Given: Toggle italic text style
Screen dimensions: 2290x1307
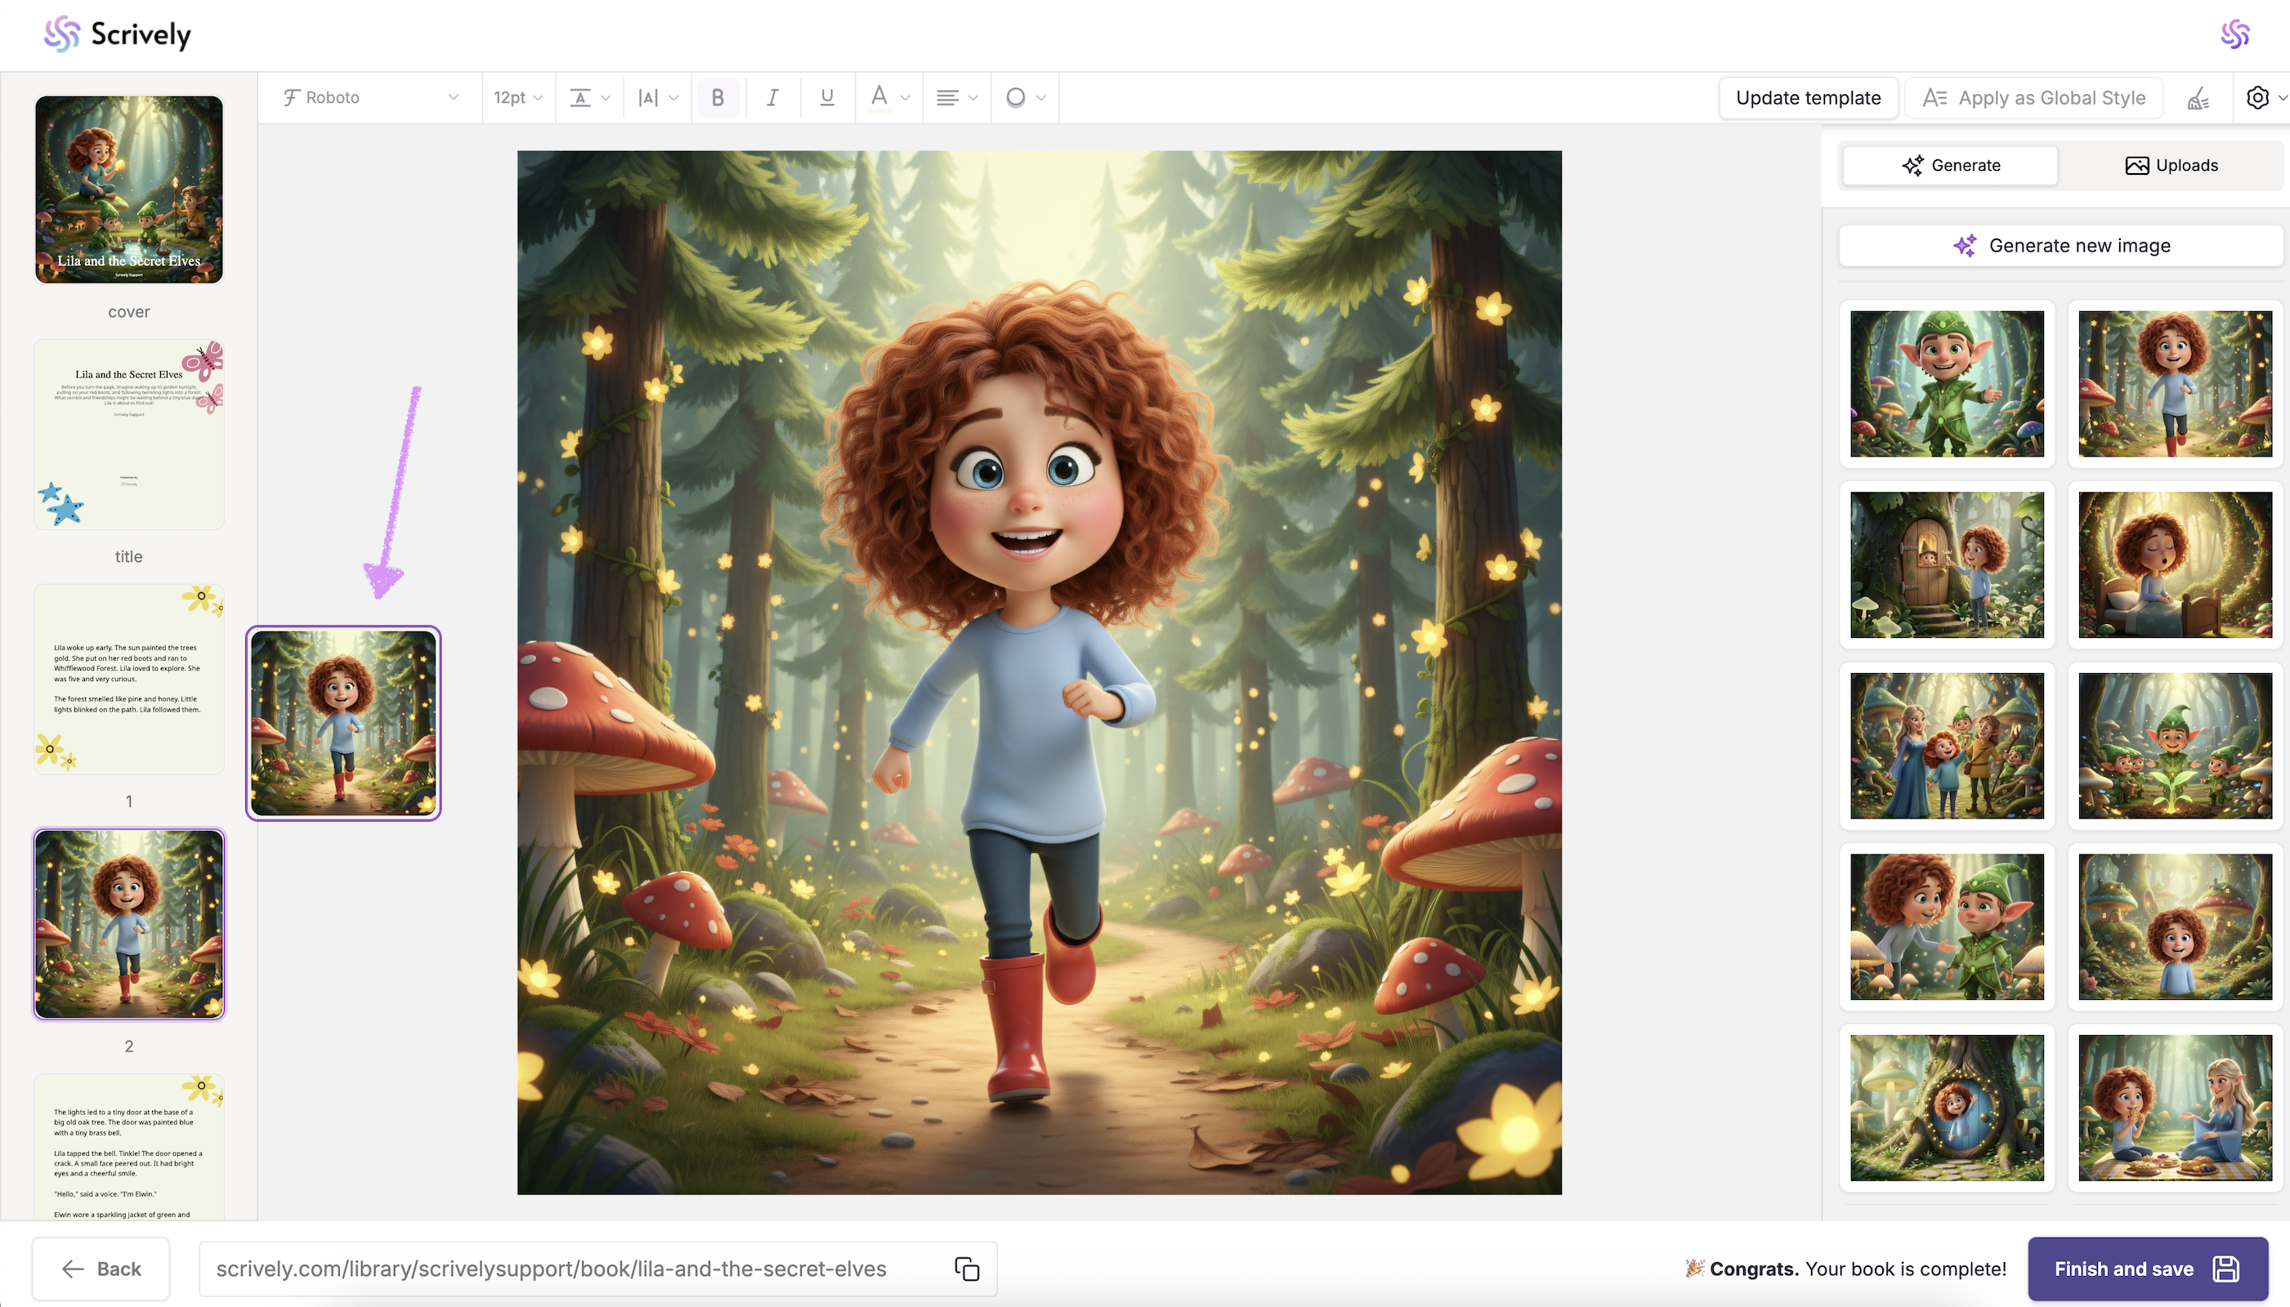Looking at the screenshot, I should pos(772,97).
